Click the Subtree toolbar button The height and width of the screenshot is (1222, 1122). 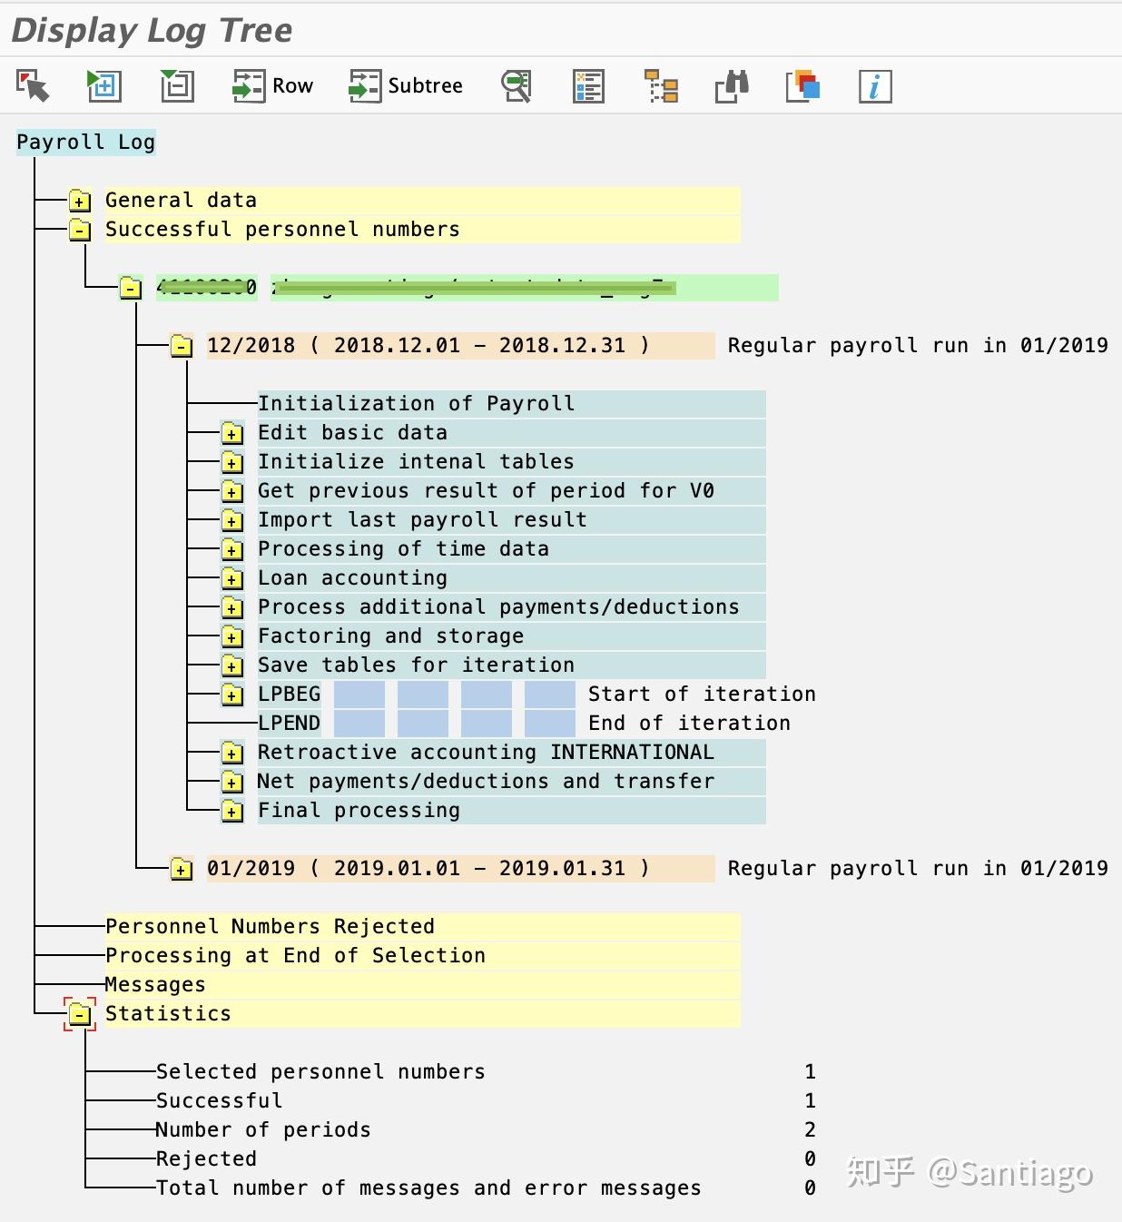[406, 86]
